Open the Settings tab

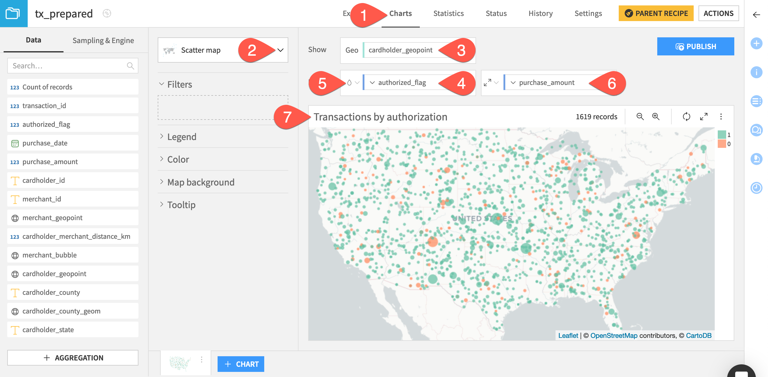point(588,14)
